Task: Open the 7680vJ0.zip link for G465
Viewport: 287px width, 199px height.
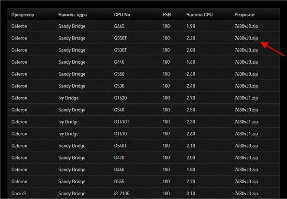Action: click(246, 26)
